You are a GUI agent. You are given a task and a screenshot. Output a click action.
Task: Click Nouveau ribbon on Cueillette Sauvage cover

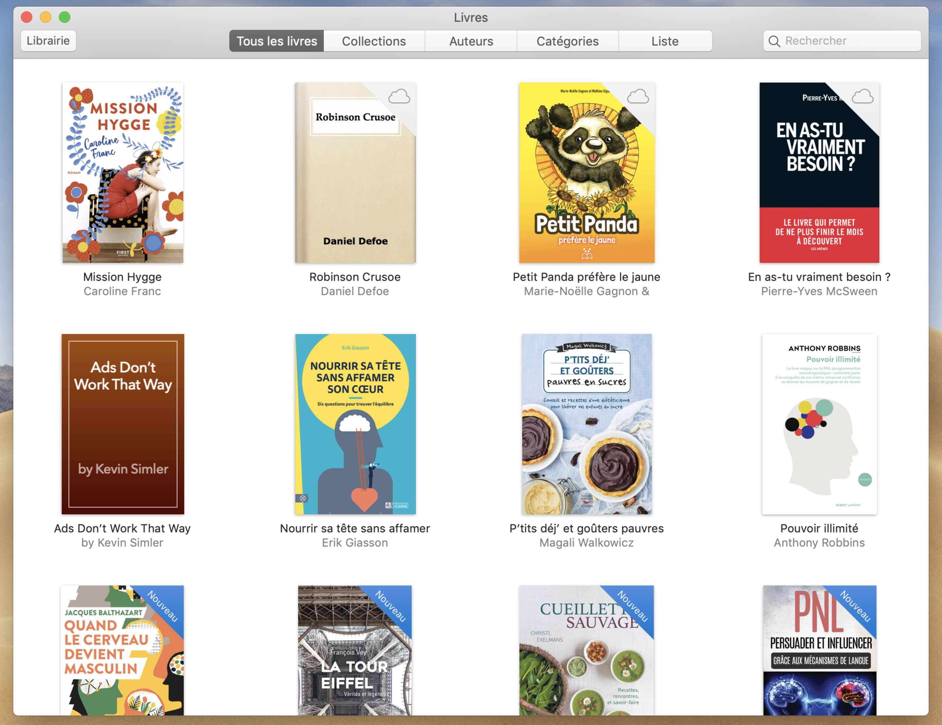coord(633,606)
